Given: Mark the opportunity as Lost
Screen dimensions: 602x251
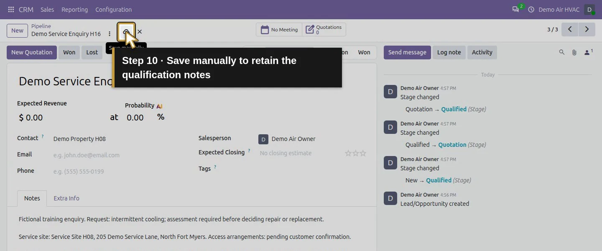Looking at the screenshot, I should click(92, 52).
